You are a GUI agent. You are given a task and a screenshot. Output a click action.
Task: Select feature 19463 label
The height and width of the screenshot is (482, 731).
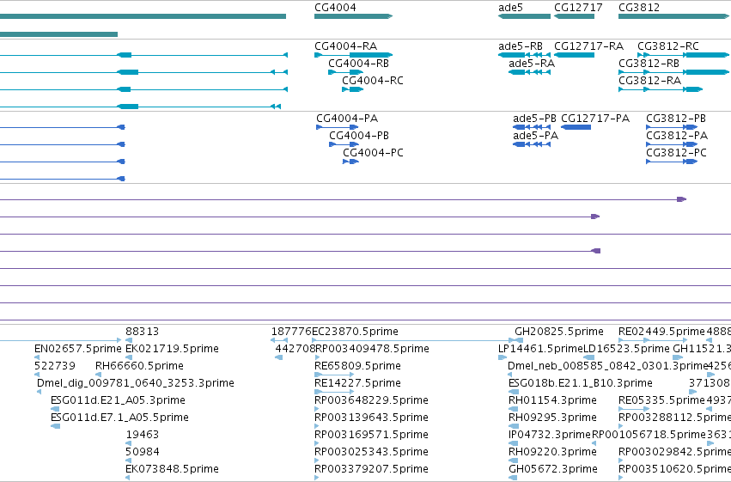click(143, 435)
